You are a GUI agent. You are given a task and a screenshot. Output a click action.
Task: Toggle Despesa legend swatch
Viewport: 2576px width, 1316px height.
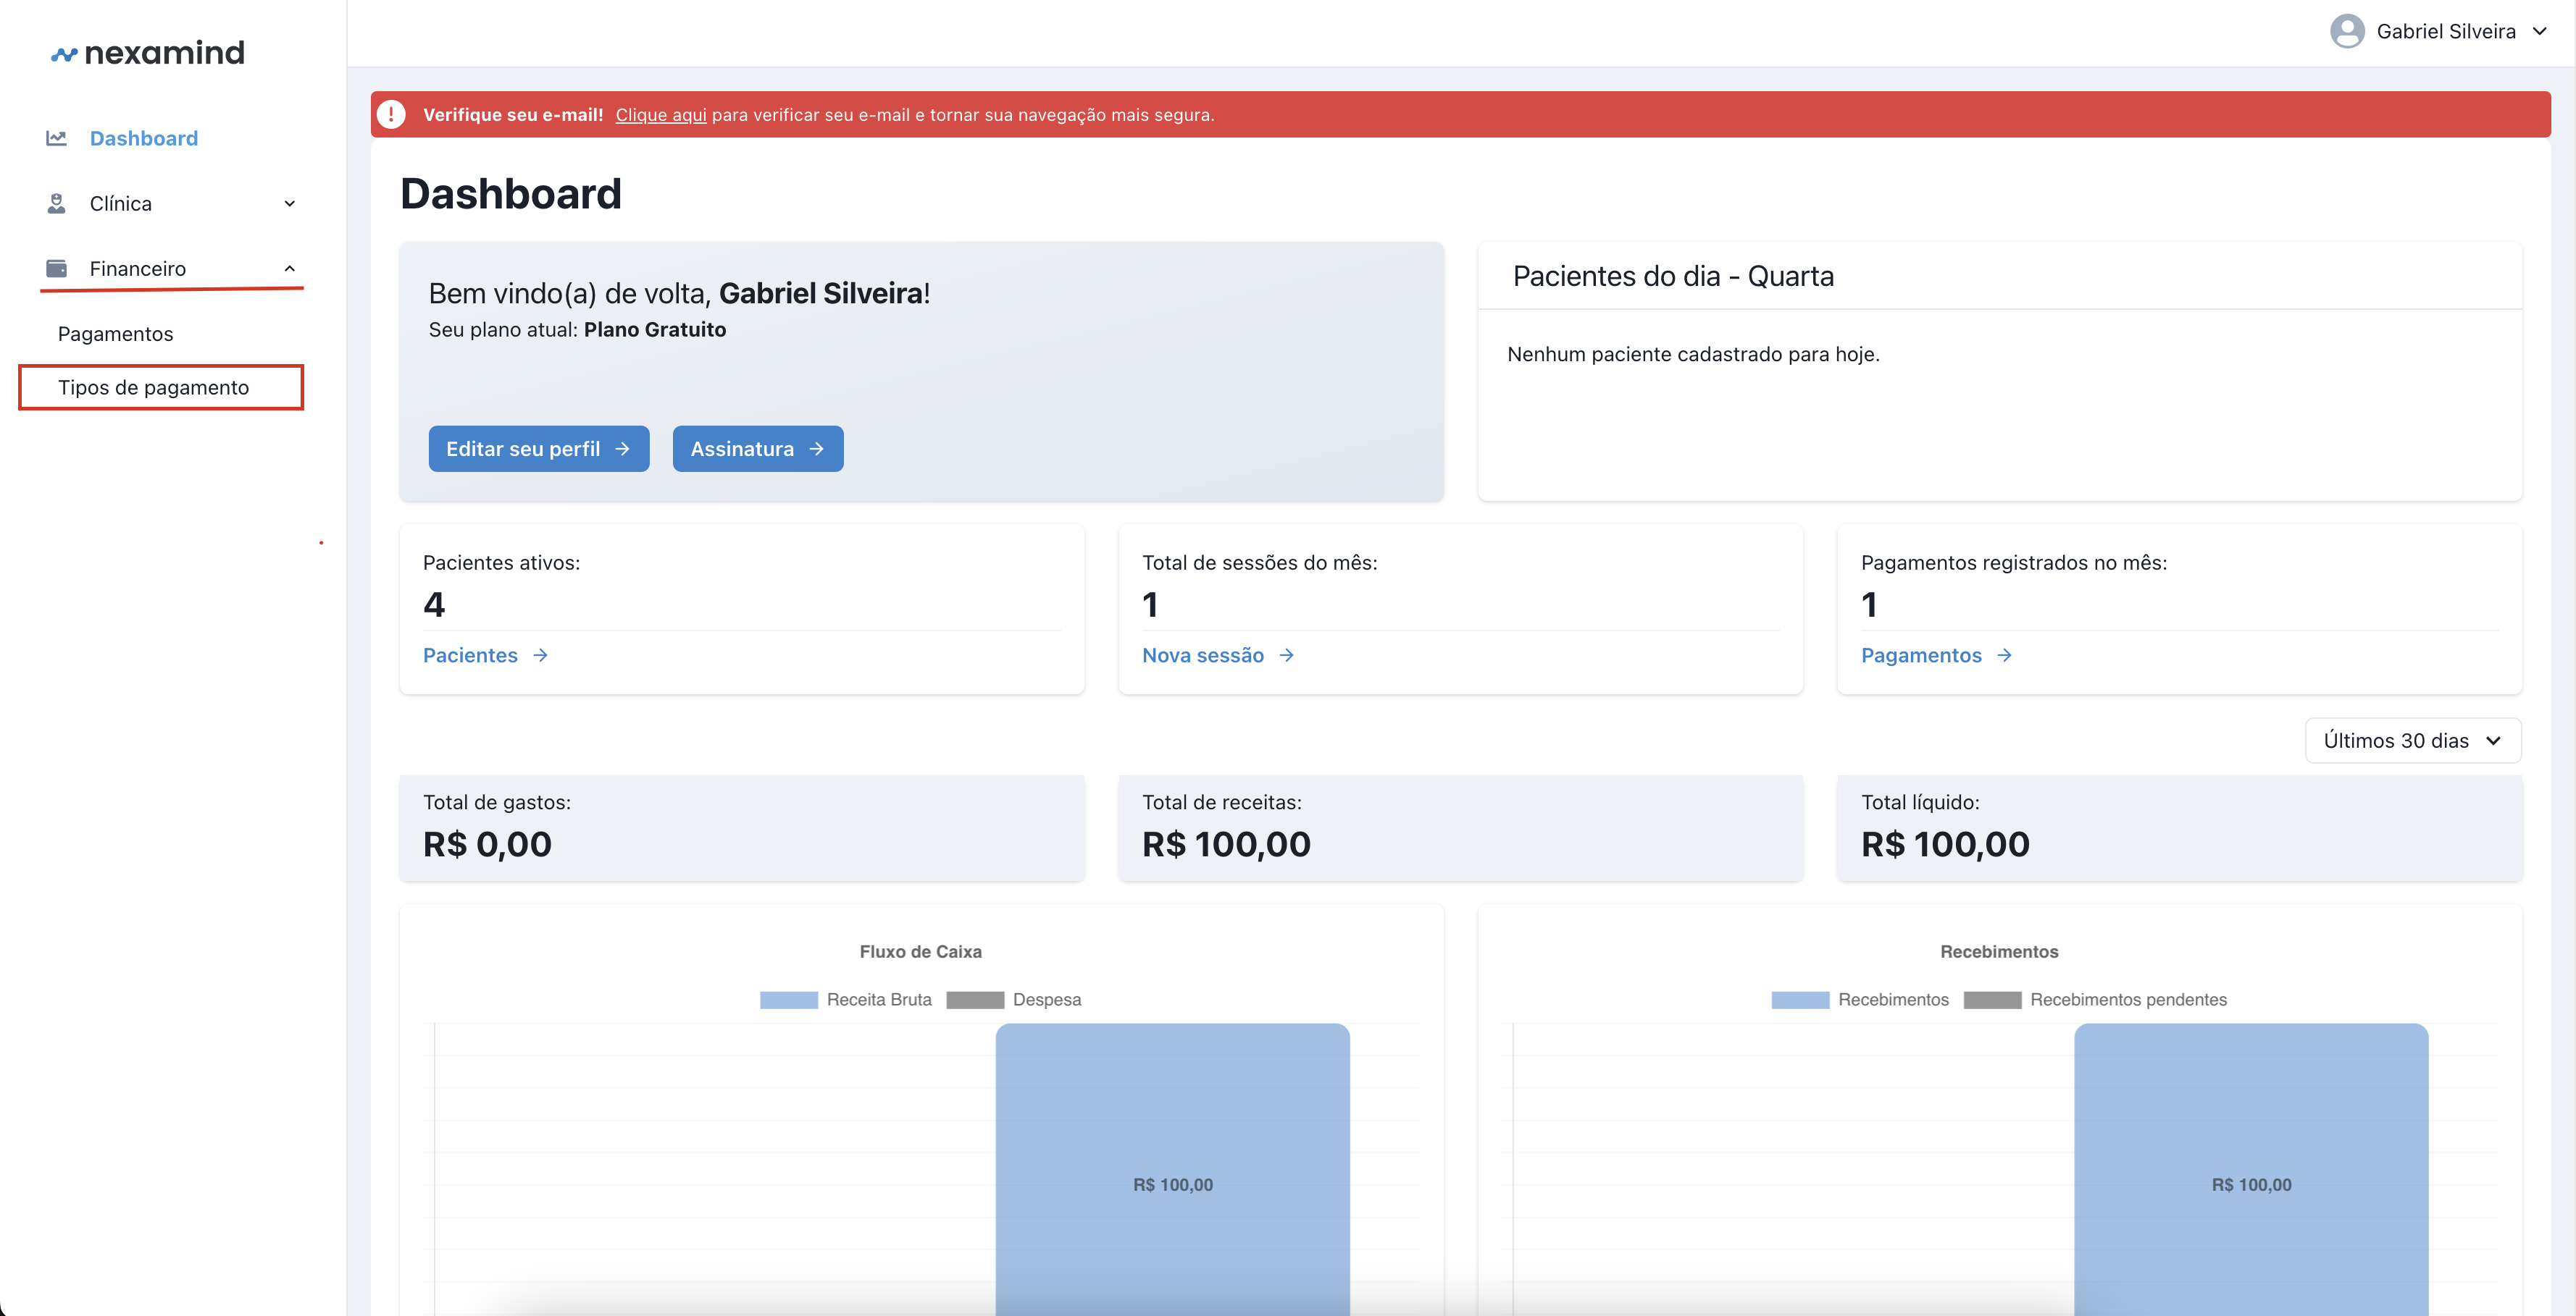(x=975, y=1000)
